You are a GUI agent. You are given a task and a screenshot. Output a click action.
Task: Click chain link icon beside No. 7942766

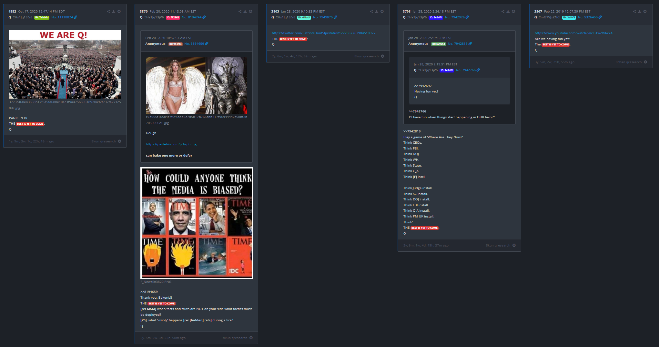(478, 70)
